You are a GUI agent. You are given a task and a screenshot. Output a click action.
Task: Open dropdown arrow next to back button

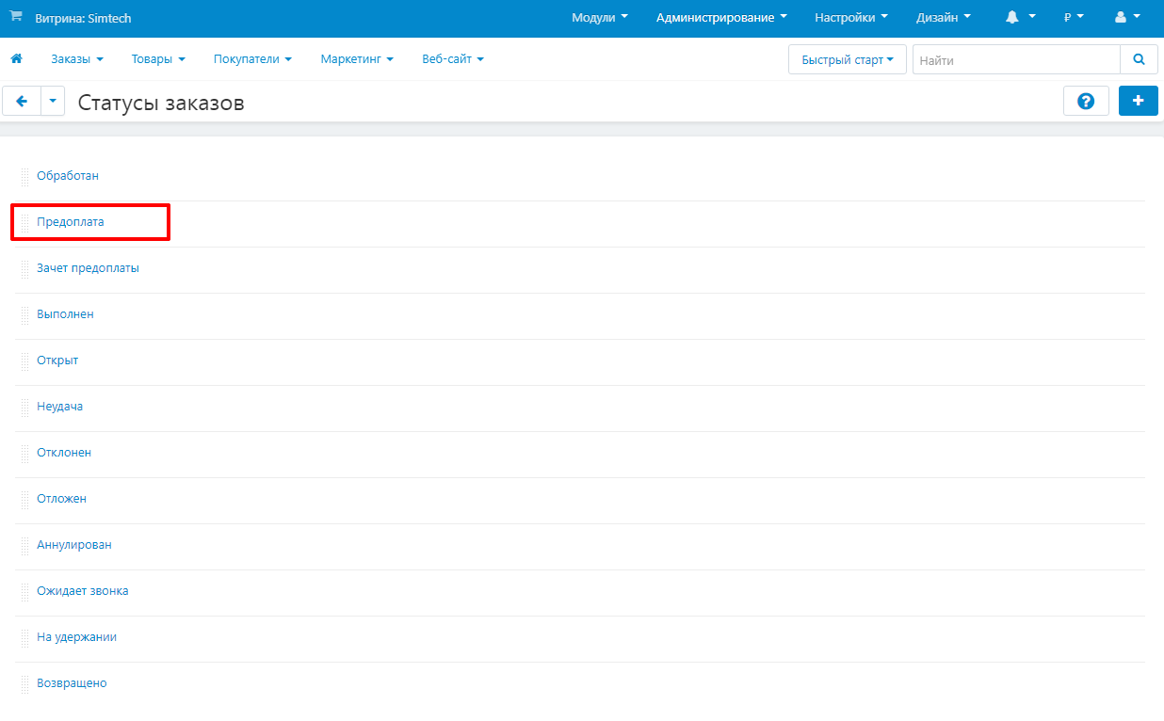pyautogui.click(x=53, y=101)
